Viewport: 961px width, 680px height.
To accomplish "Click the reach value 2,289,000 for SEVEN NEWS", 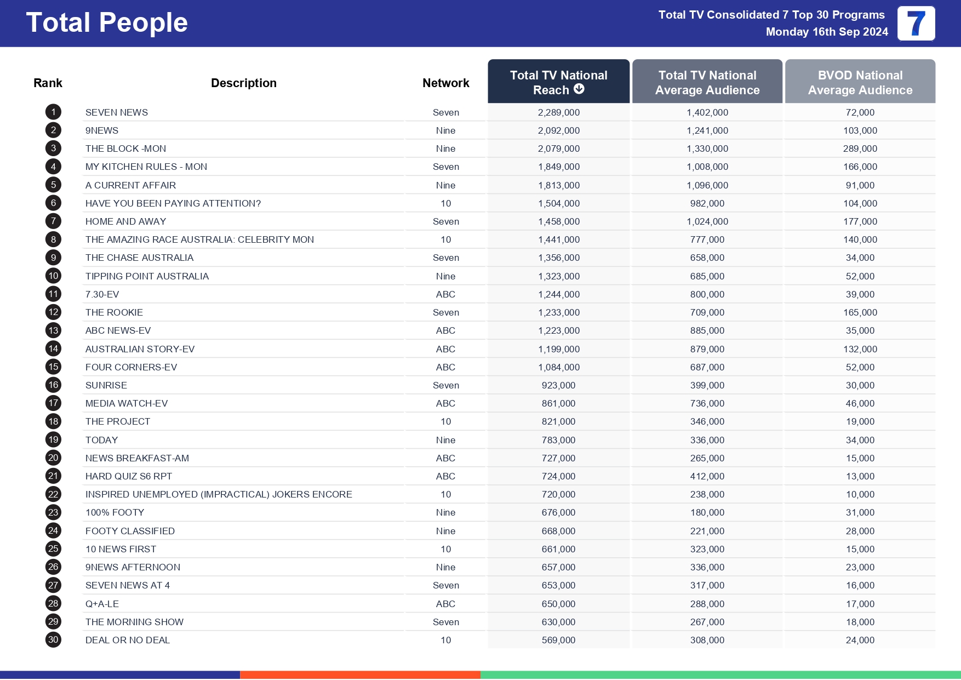I will pos(558,112).
